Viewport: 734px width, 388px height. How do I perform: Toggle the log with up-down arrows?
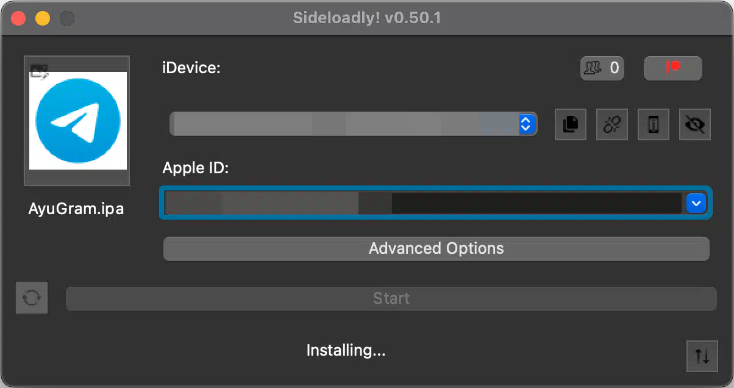702,356
